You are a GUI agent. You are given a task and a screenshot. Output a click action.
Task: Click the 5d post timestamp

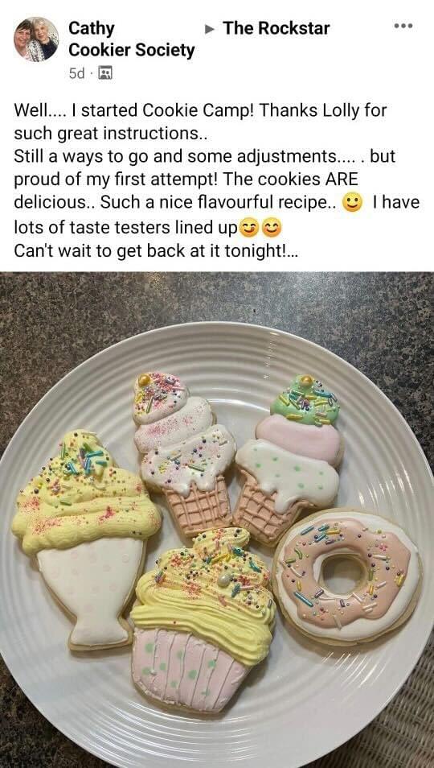tap(76, 73)
